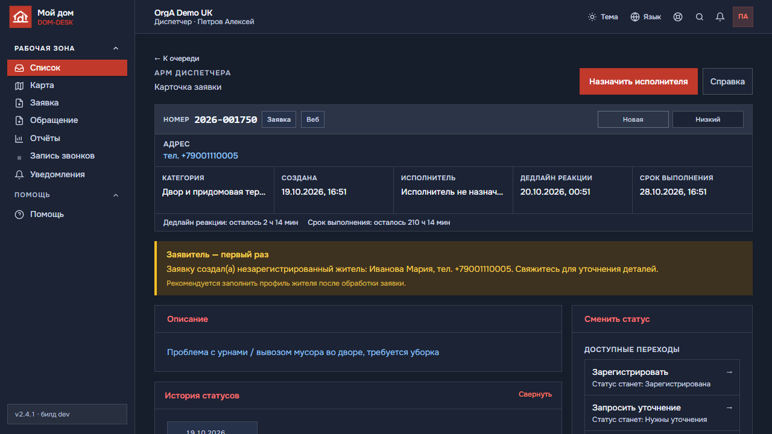772x434 pixels.
Task: Open Список via its inbox icon
Action: tap(19, 68)
